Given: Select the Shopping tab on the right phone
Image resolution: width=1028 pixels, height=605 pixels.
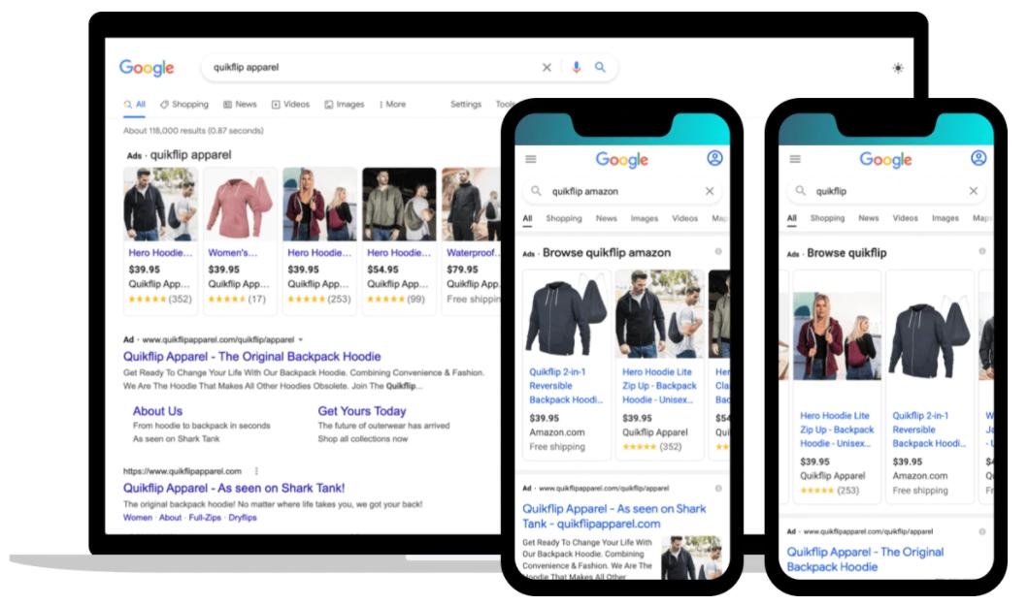Looking at the screenshot, I should [827, 218].
